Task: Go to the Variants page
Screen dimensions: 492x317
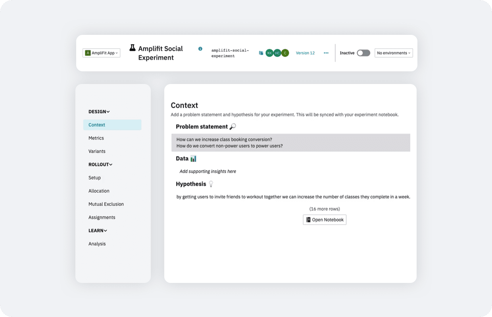Action: (x=97, y=151)
